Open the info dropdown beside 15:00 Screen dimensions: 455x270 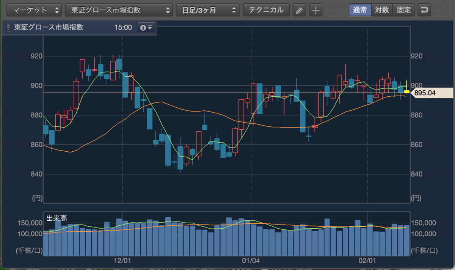pyautogui.click(x=146, y=28)
